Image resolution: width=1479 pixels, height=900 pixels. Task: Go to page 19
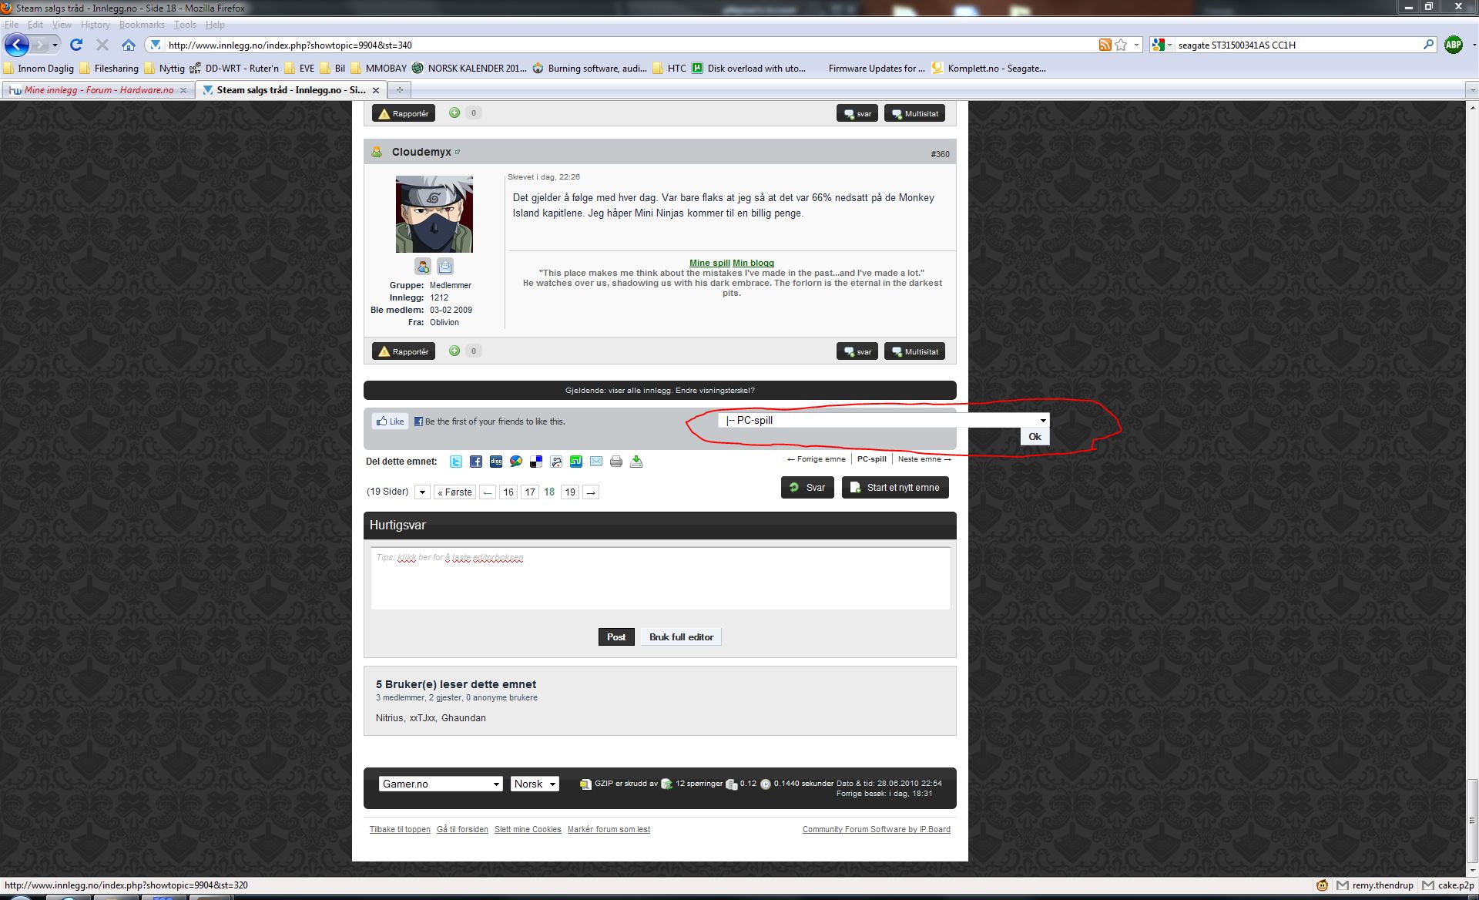[570, 492]
